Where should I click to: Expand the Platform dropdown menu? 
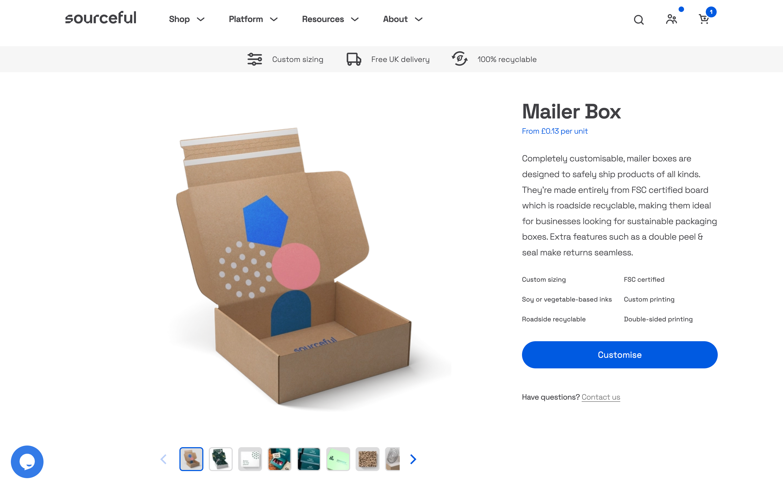pos(253,19)
